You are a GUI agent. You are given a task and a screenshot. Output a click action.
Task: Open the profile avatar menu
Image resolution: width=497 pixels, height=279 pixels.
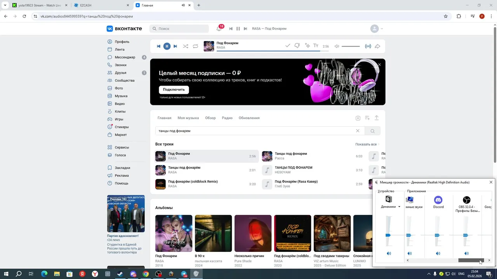pos(376,29)
